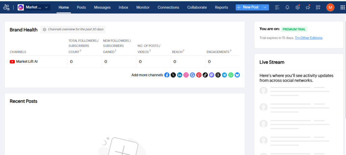
Task: Add an X (Twitter) channel
Action: coord(173,75)
